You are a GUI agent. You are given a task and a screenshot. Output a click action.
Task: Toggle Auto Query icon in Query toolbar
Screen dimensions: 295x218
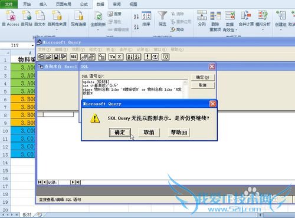[x=155, y=57]
